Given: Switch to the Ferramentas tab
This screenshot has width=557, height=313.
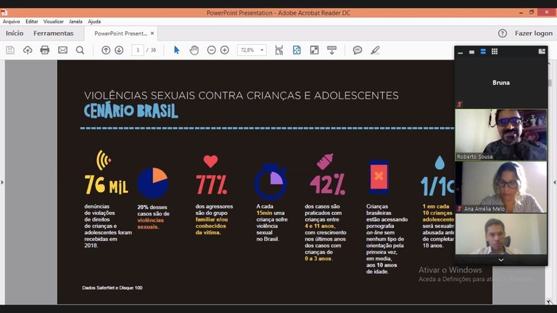Looking at the screenshot, I should click(x=53, y=33).
